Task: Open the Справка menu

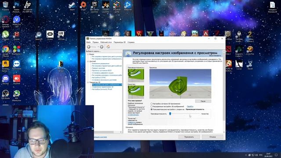Action: (x=131, y=42)
